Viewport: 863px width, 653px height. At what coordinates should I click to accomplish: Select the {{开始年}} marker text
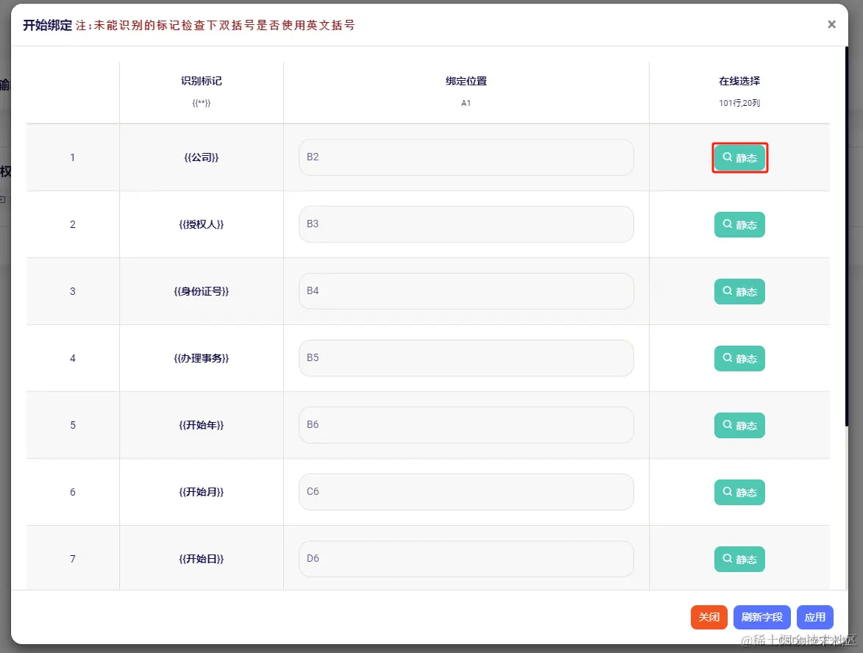pyautogui.click(x=202, y=425)
